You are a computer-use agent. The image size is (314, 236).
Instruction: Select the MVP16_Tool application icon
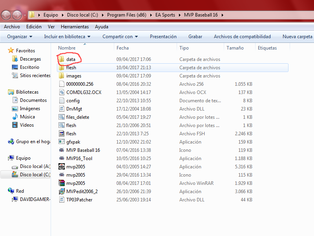click(x=61, y=159)
